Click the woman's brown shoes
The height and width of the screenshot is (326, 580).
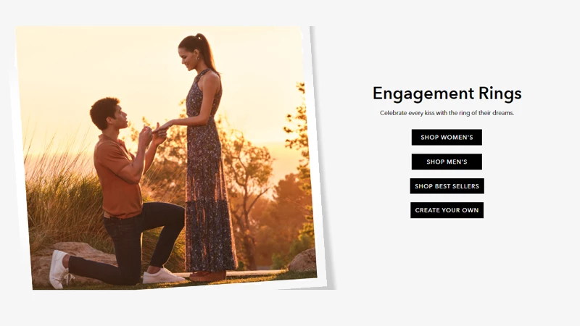(x=208, y=275)
